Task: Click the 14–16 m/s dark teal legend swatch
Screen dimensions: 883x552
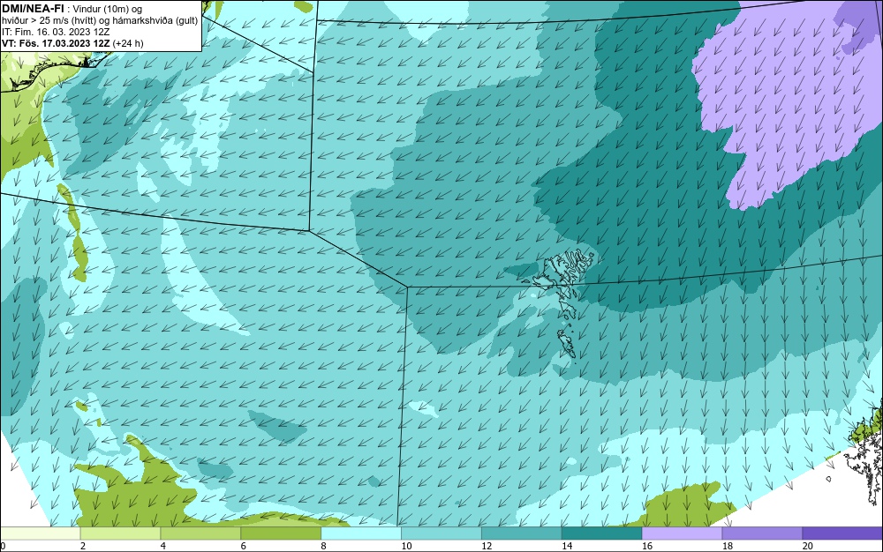Action: [602, 533]
